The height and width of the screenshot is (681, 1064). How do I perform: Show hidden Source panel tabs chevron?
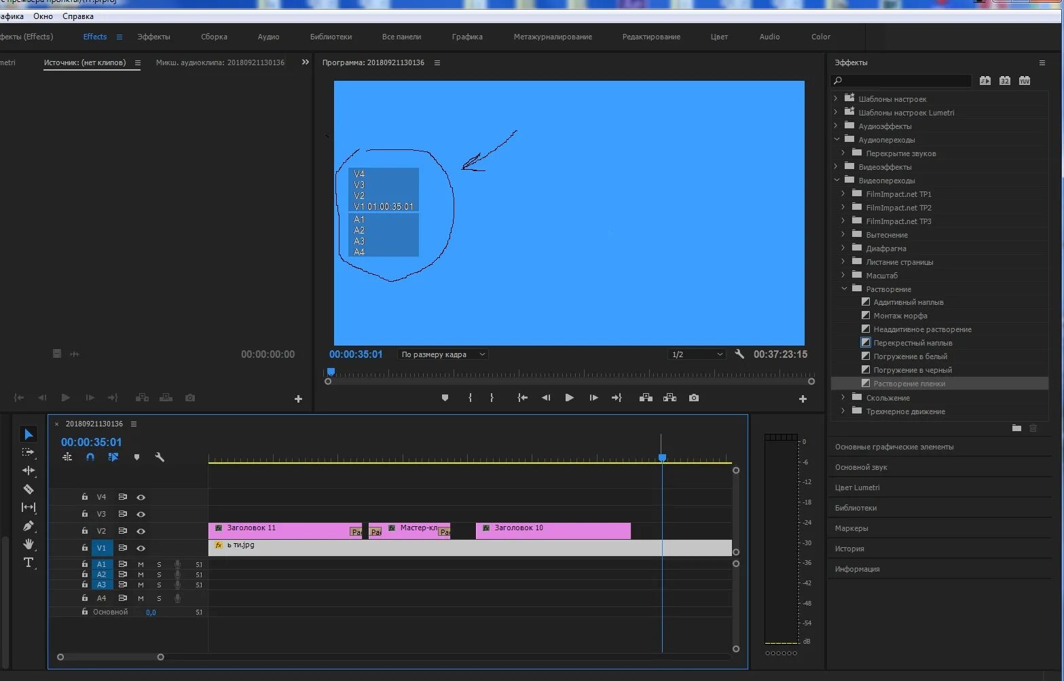tap(306, 62)
